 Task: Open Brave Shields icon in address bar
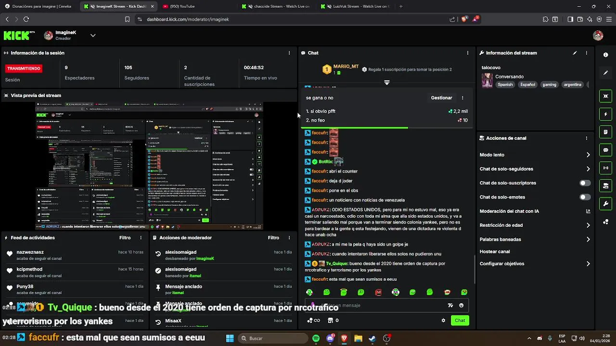point(464,19)
